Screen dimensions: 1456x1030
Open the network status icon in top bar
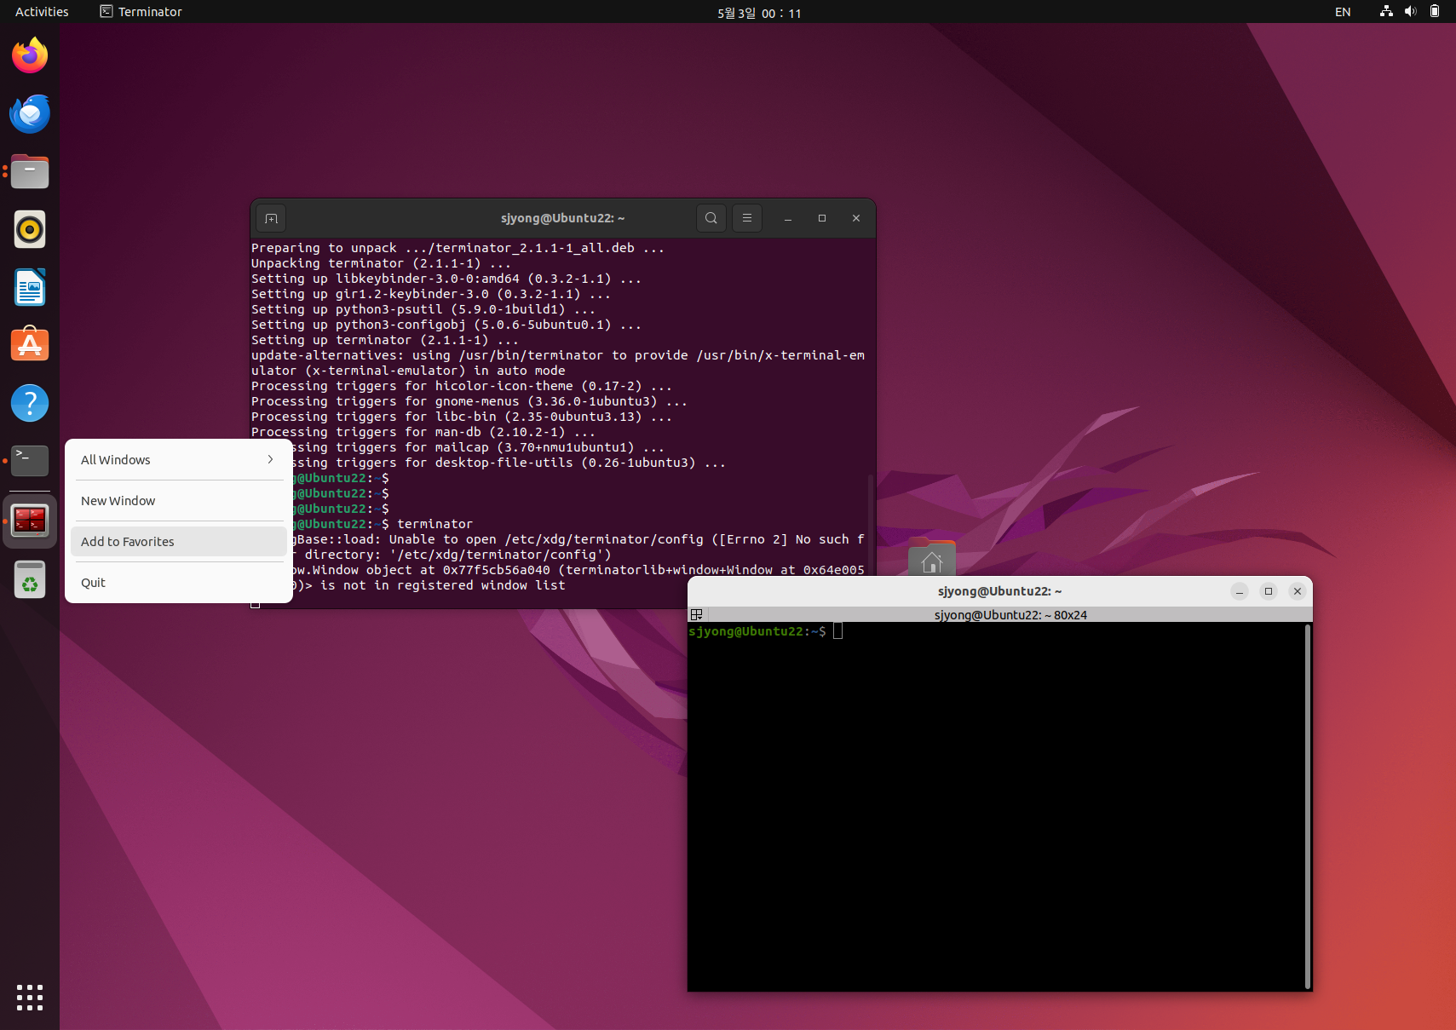click(1386, 12)
